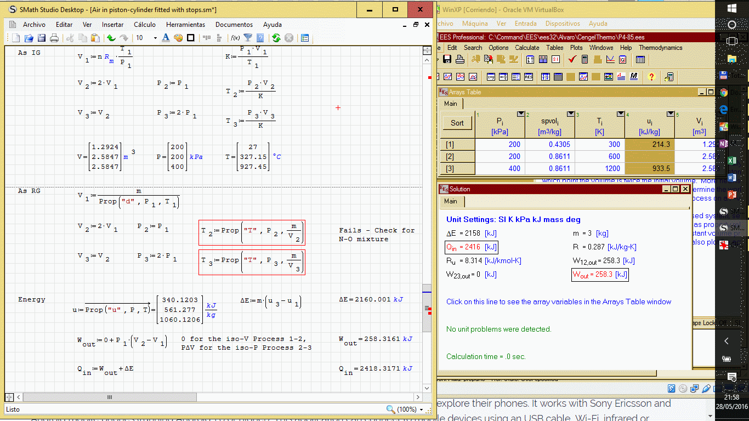Expand the font size dropdown showing 10

[x=155, y=38]
